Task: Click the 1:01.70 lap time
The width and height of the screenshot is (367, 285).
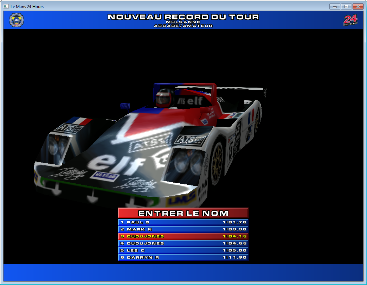Action: pyautogui.click(x=234, y=222)
